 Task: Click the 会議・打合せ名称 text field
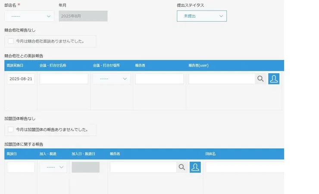64,79
